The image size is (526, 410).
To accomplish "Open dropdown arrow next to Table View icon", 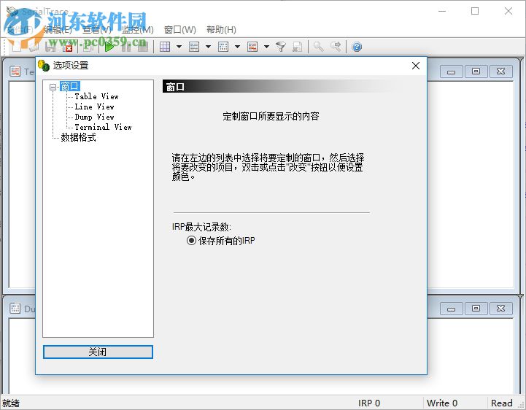I will (x=179, y=47).
